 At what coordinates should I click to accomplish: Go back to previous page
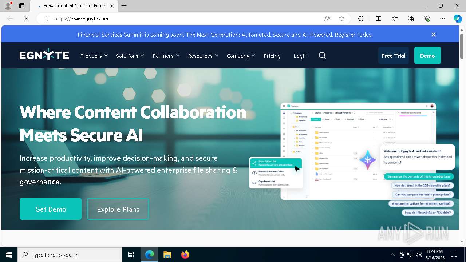pyautogui.click(x=10, y=19)
